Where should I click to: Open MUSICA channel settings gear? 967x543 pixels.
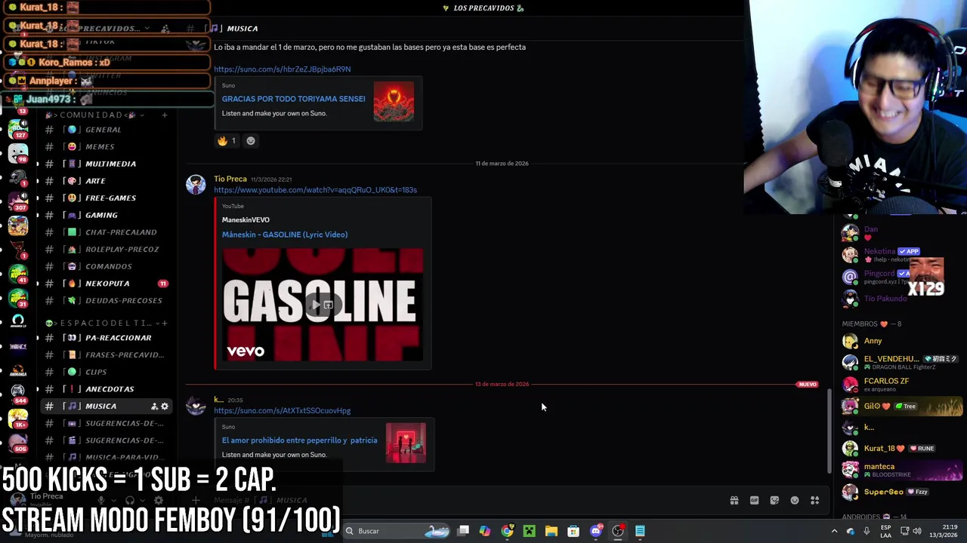click(x=165, y=406)
